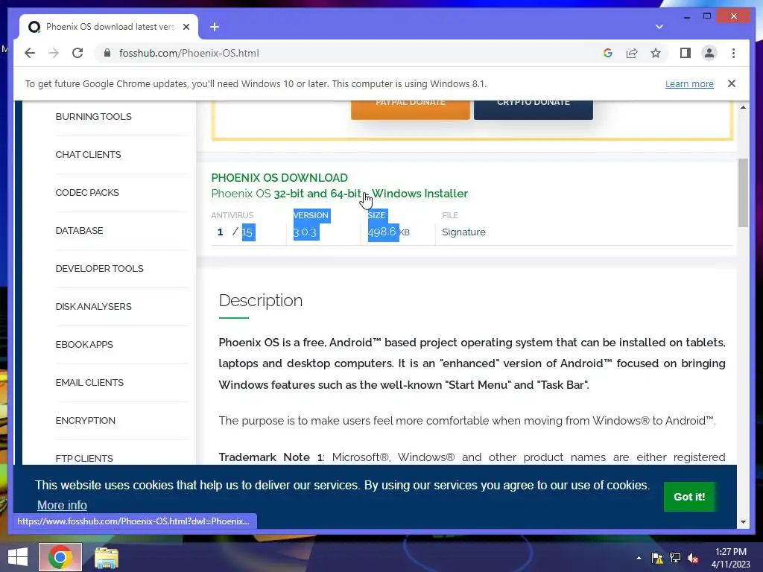Download Phoenix OS Windows Installer
The image size is (763, 572).
point(340,194)
